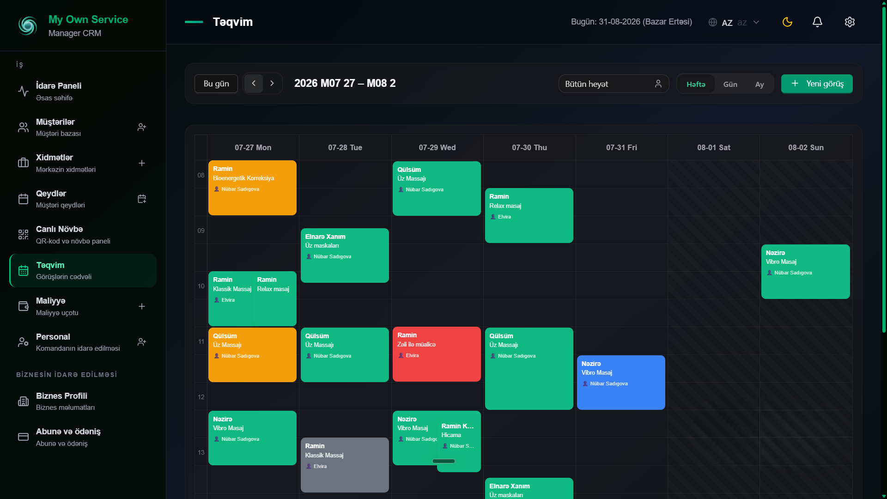This screenshot has width=887, height=499.
Task: Open Nəzirə Vibro Masaj Sunday appointment
Action: click(805, 271)
